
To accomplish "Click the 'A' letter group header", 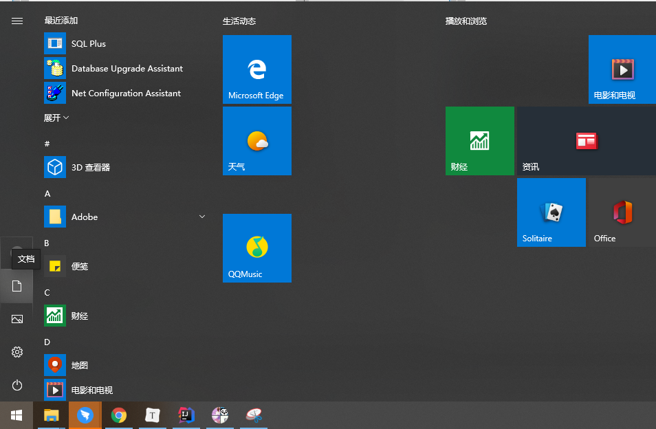I will [47, 194].
